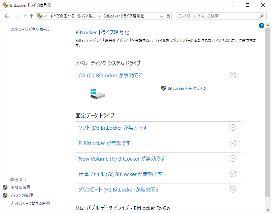Image resolution: width=271 pixels, height=213 pixels.
Task: Maximize the BitLocker window
Action: [x=247, y=5]
